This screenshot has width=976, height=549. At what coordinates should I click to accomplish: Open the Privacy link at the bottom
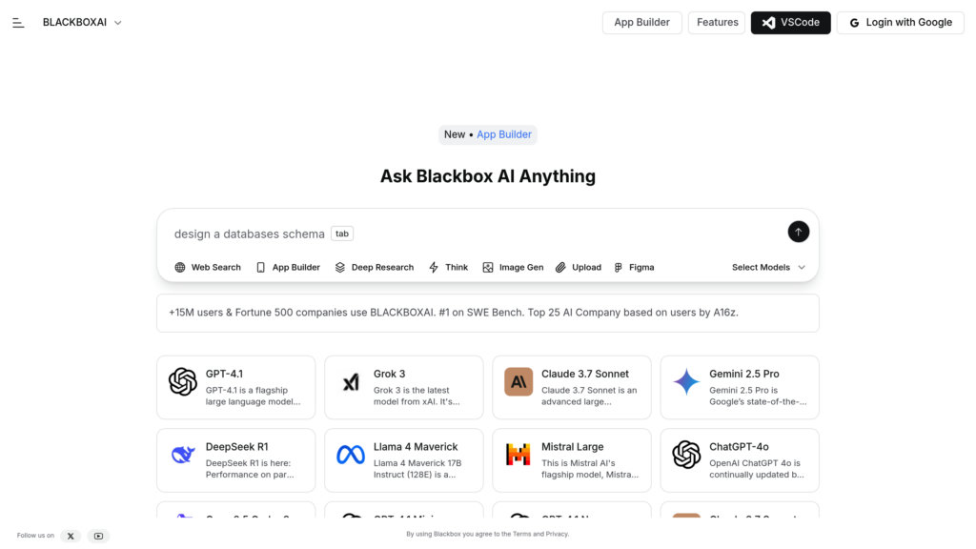click(557, 534)
